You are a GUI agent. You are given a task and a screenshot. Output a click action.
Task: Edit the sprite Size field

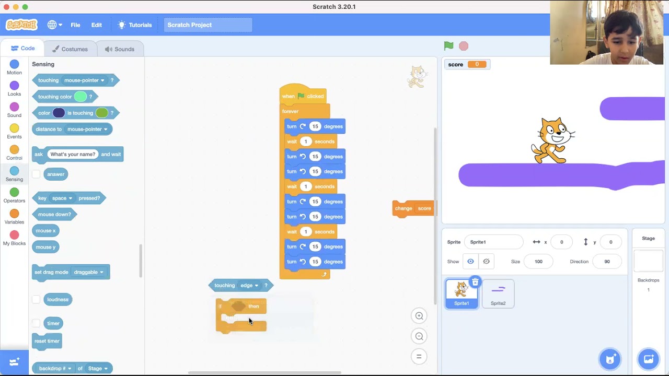tap(538, 262)
